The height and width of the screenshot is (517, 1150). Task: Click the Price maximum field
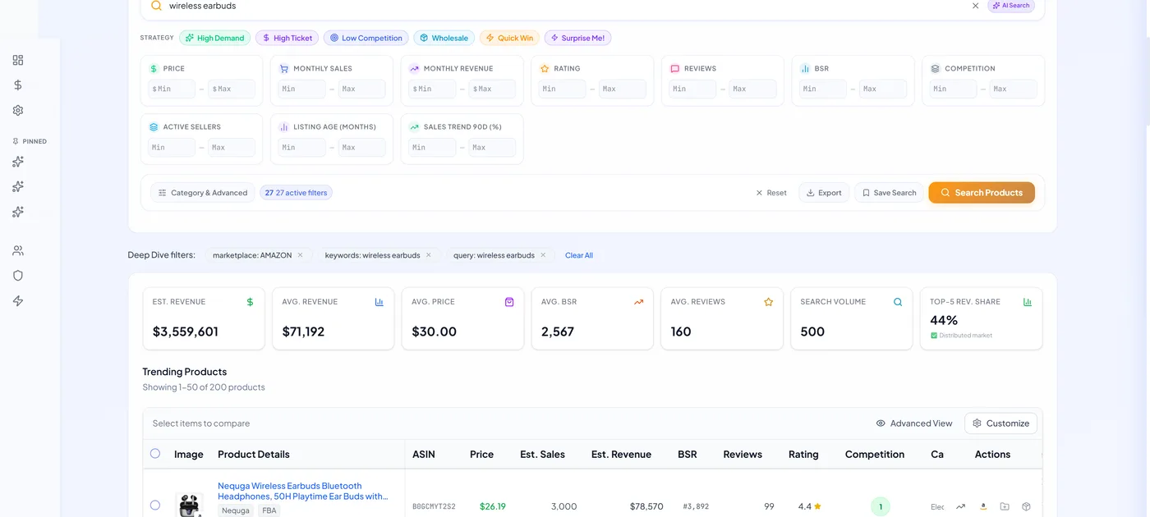pos(232,89)
